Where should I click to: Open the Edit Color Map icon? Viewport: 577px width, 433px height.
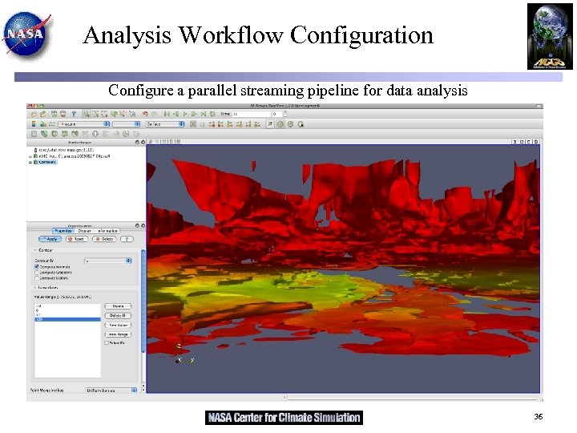[x=43, y=124]
